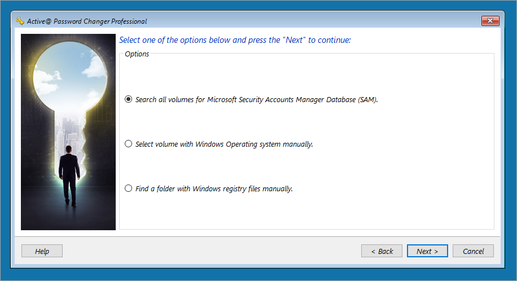Click the blue desktop background outside the dialog
This screenshot has width=517, height=281.
pyautogui.click(x=257, y=274)
